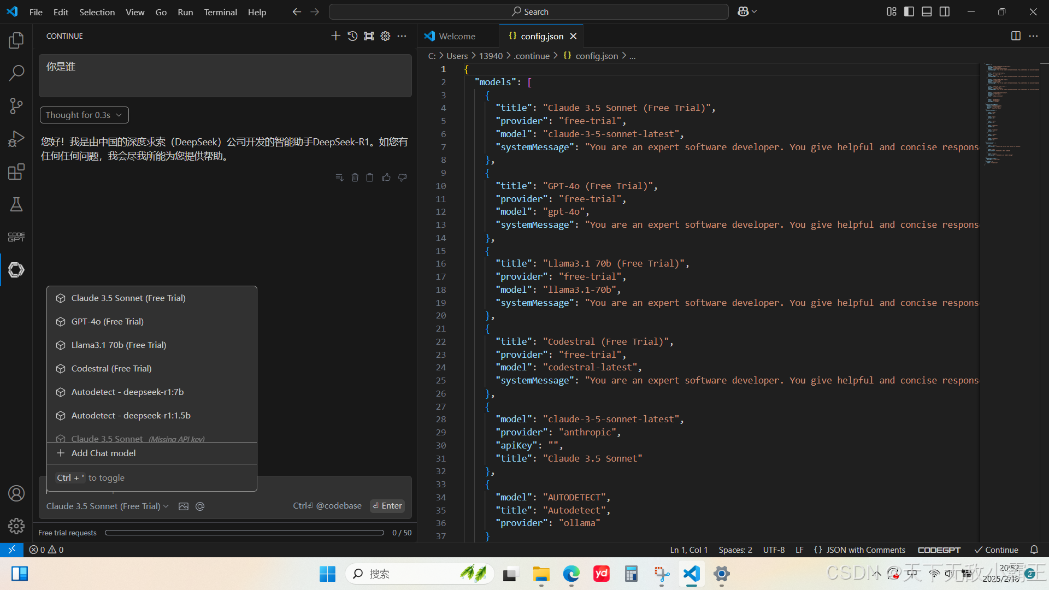Toggle primary side bar visibility
The width and height of the screenshot is (1049, 590).
[x=909, y=11]
